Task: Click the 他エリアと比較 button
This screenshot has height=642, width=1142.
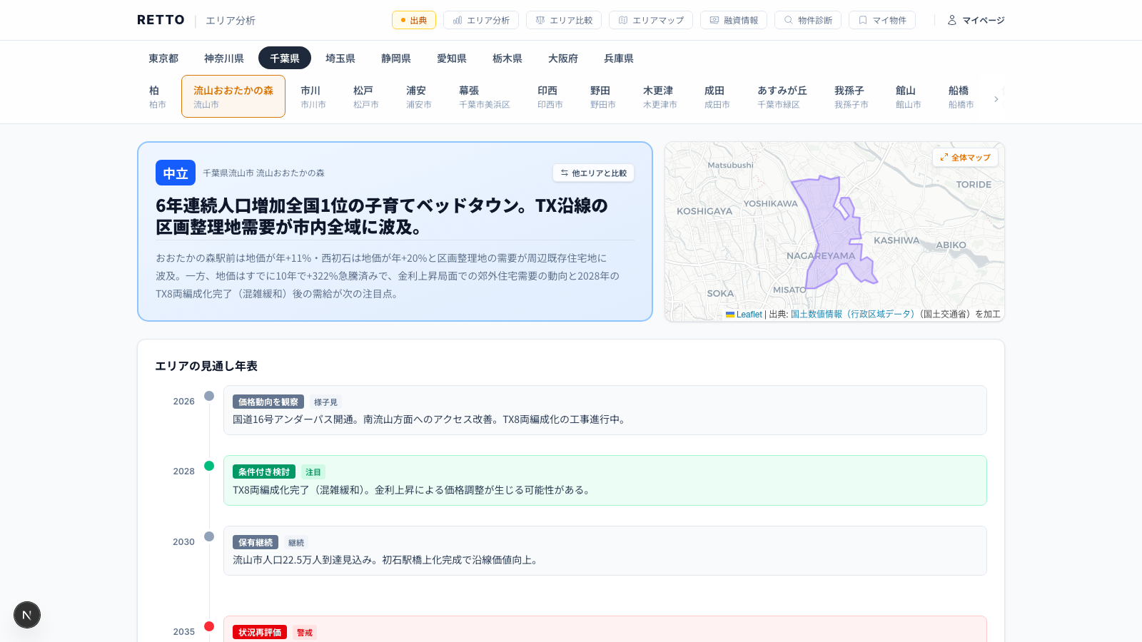Action: click(x=593, y=173)
